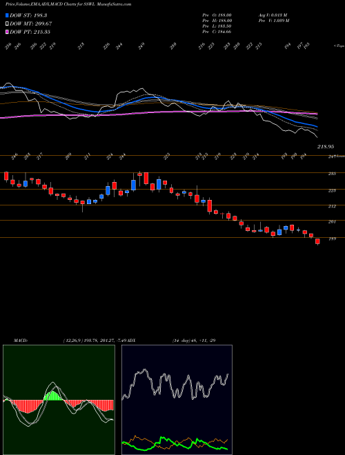Click the 'Pre C: 184.66' value
The height and width of the screenshot is (455, 345).
(217, 32)
